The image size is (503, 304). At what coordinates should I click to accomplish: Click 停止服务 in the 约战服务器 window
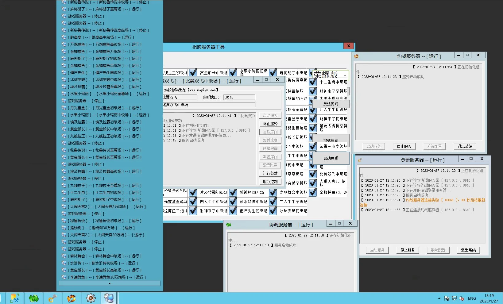[404, 146]
